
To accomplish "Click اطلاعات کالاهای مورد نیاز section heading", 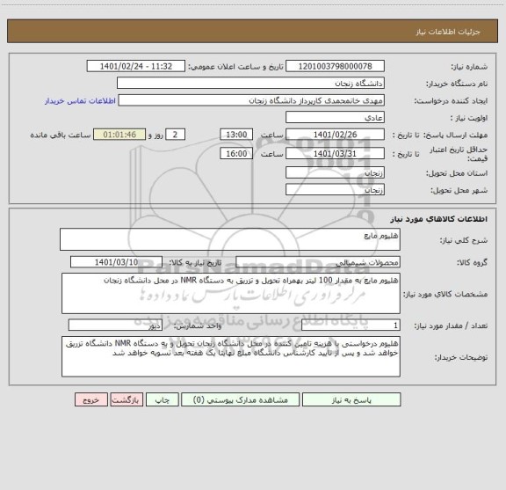I will click(439, 219).
